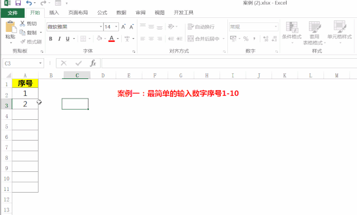The width and height of the screenshot is (357, 215).
Task: Center cell text horizontally
Action: point(151,39)
